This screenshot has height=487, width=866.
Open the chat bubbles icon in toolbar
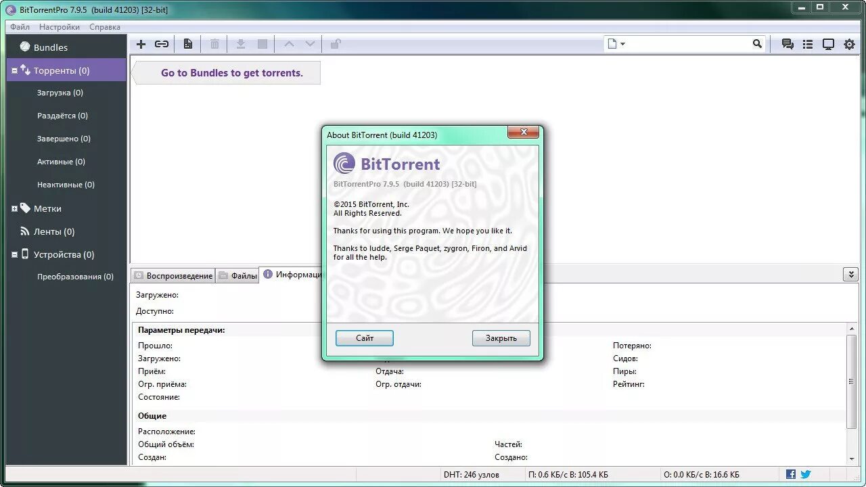(x=788, y=44)
